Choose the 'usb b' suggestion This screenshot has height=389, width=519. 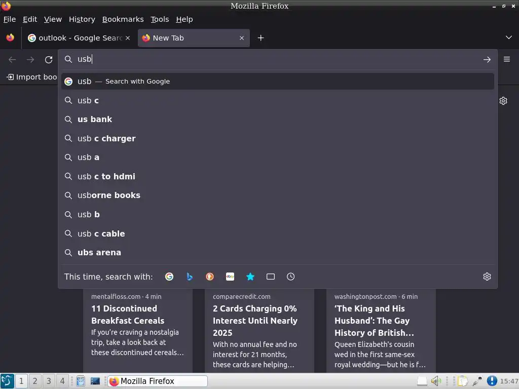click(277, 215)
